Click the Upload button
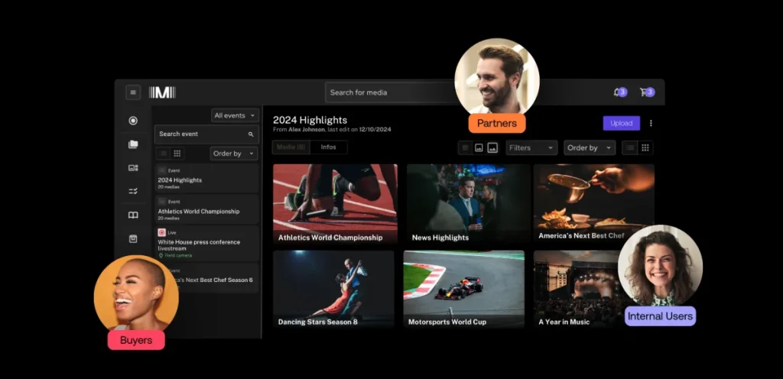The image size is (783, 379). click(621, 123)
